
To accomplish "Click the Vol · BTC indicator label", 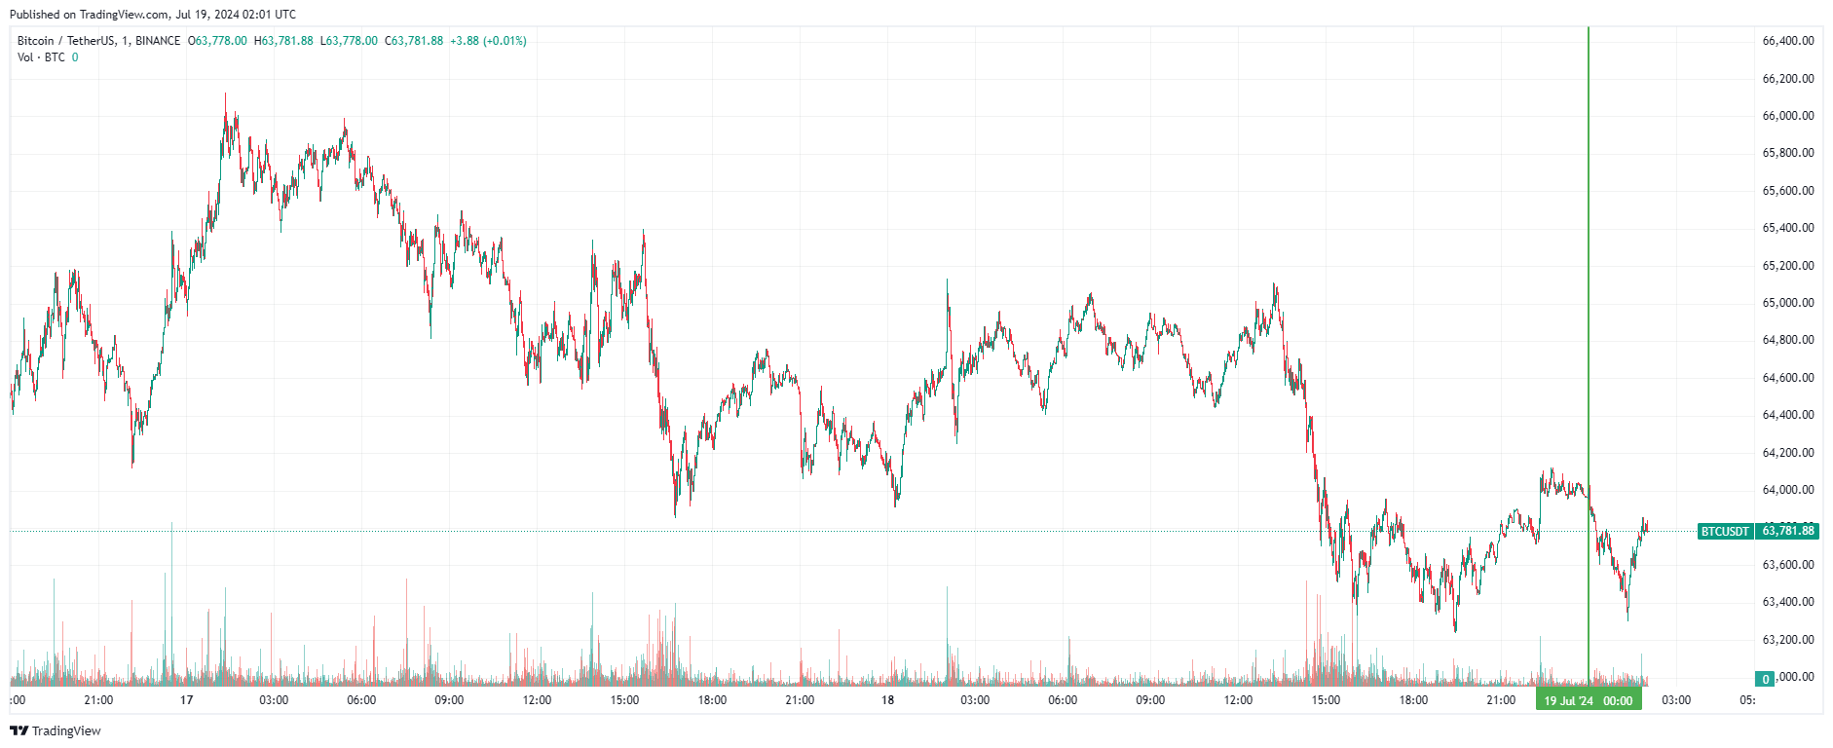I will (41, 57).
